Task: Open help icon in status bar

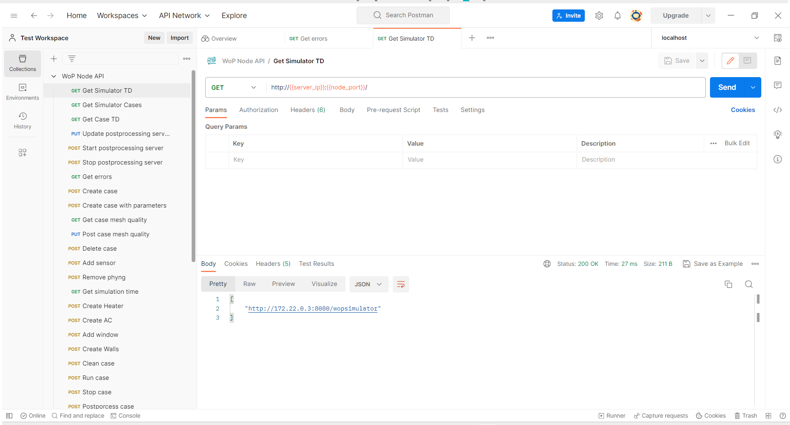Action: point(783,416)
